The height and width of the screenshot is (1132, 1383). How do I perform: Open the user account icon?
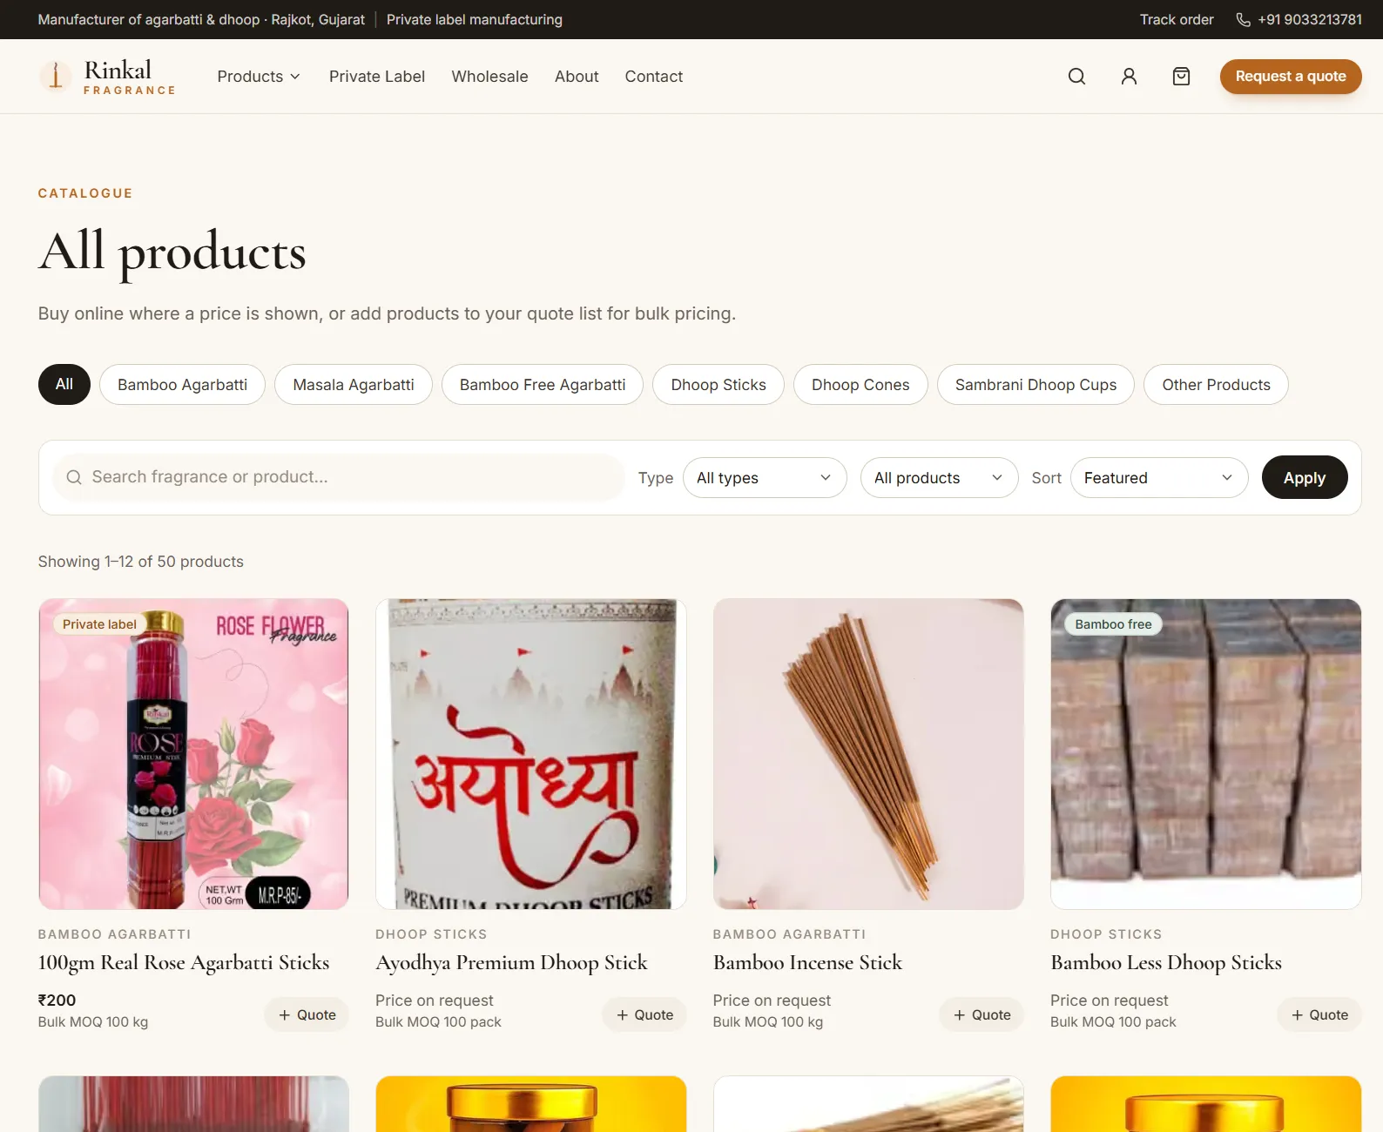[x=1129, y=77]
